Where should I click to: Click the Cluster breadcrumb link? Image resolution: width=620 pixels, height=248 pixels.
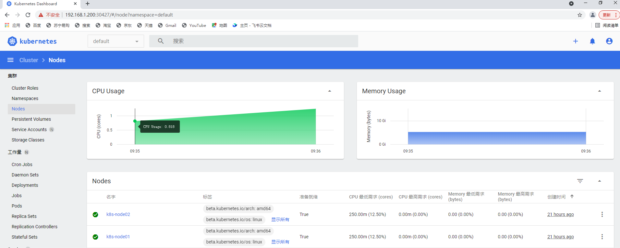(x=29, y=60)
